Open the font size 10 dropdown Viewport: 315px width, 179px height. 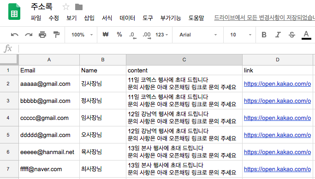pos(240,35)
